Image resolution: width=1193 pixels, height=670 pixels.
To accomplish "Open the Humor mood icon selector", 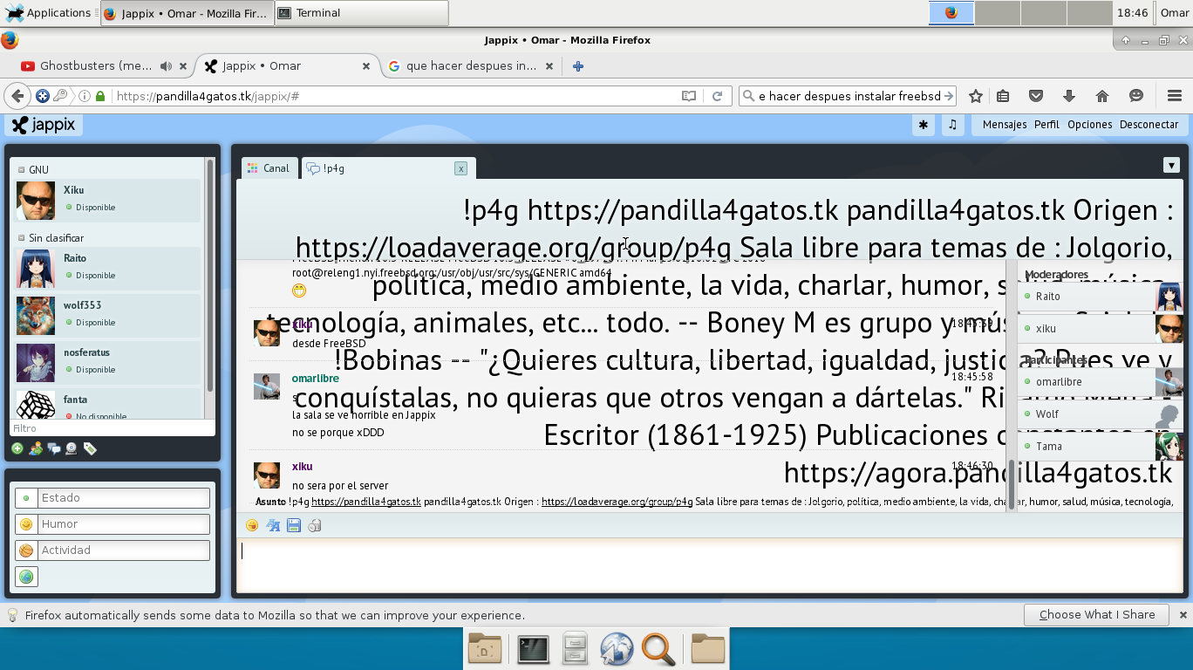I will pos(26,524).
